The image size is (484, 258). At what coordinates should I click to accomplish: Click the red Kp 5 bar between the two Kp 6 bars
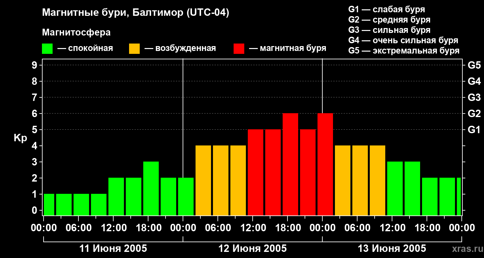pyautogui.click(x=308, y=172)
